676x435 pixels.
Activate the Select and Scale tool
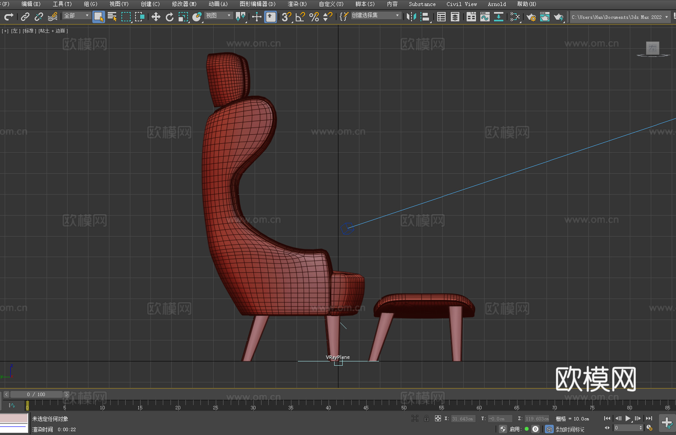183,17
